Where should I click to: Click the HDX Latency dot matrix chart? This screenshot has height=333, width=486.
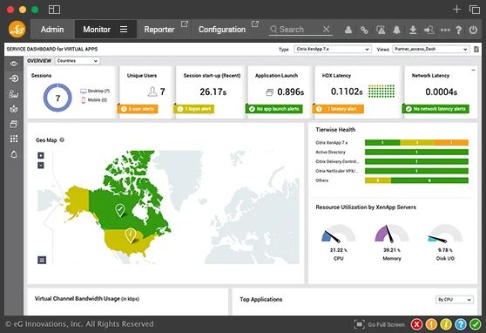point(381,92)
